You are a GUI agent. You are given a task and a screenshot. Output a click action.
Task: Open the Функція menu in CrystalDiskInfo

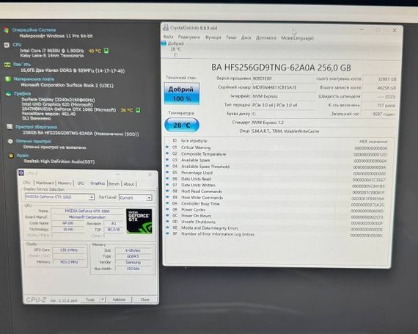pyautogui.click(x=213, y=37)
